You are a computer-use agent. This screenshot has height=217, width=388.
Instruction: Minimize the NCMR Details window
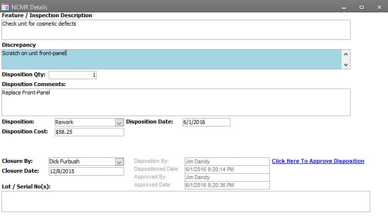[344, 7]
